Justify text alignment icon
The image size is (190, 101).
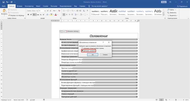72,15
